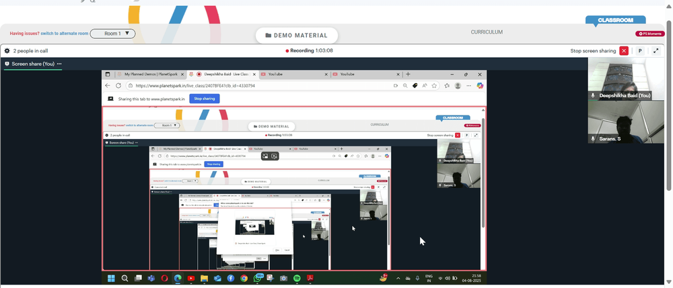The image size is (673, 288).
Task: Click the volume icon in the system tray
Action: (x=448, y=278)
